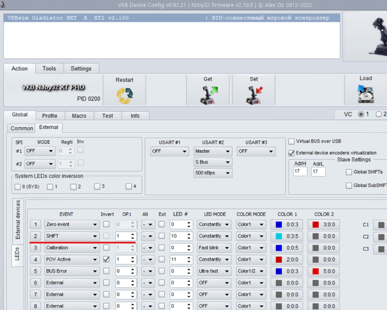Toggle the POV Active Invert checkbox
This screenshot has width=387, height=310.
[x=106, y=259]
